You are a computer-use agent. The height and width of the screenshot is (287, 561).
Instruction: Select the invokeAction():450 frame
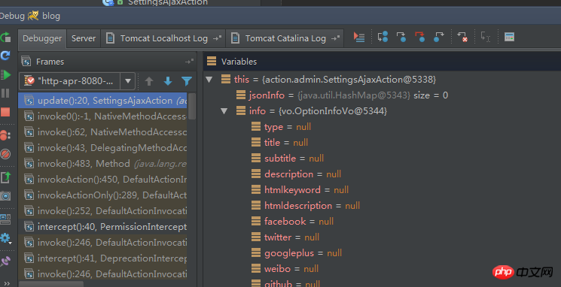tap(102, 180)
